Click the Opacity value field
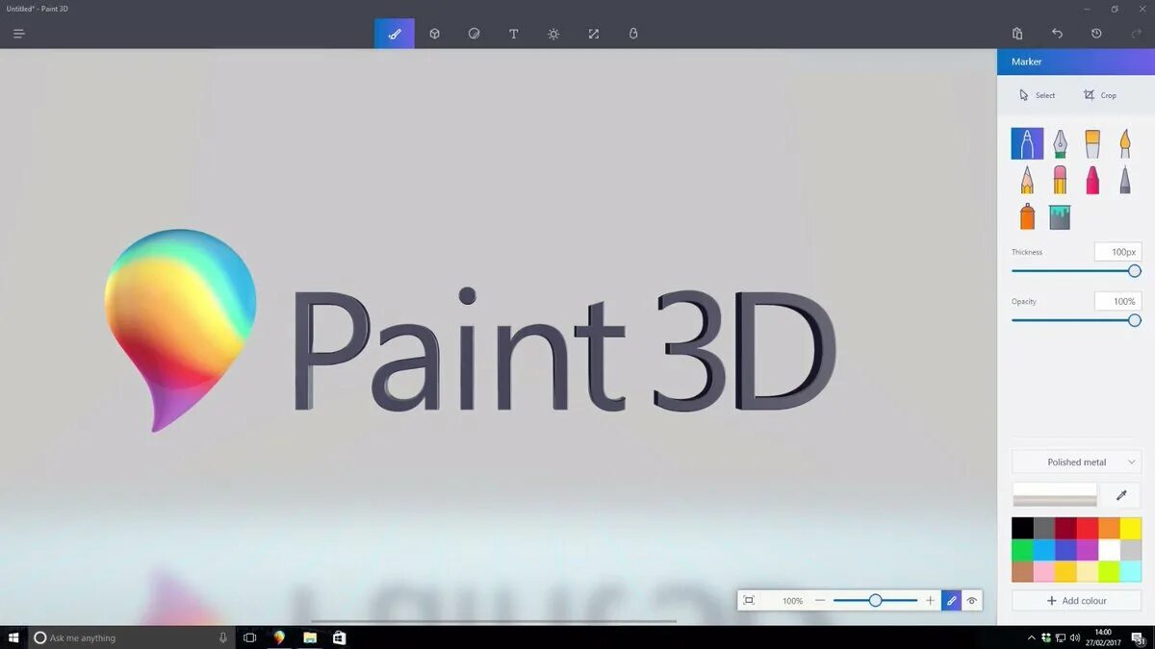The height and width of the screenshot is (649, 1155). [x=1117, y=301]
